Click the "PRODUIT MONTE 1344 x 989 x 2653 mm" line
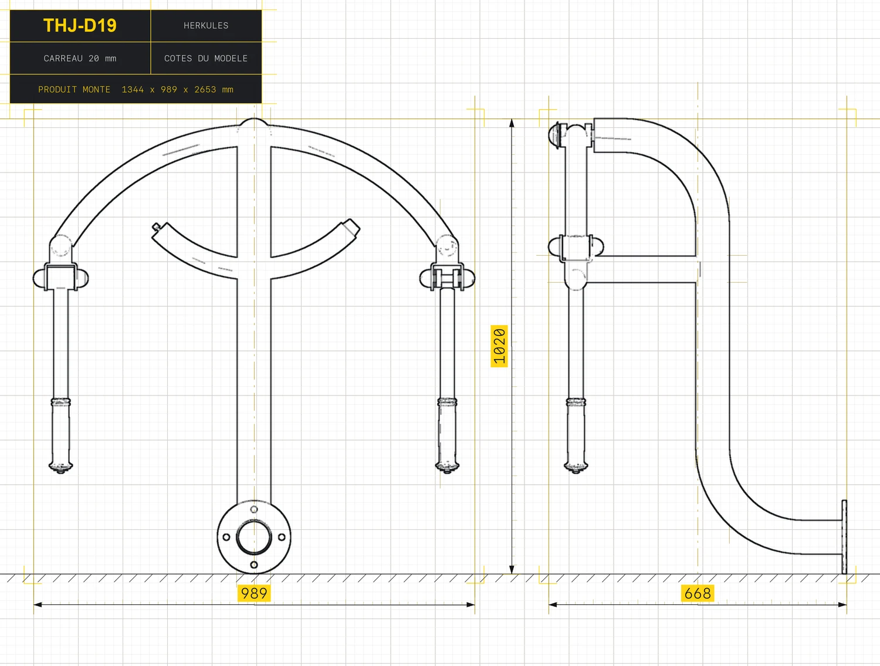Viewport: 880px width, 666px height. tap(136, 90)
